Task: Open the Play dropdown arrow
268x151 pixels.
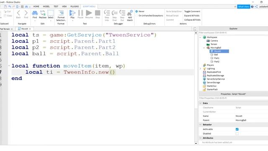Action: (72, 21)
